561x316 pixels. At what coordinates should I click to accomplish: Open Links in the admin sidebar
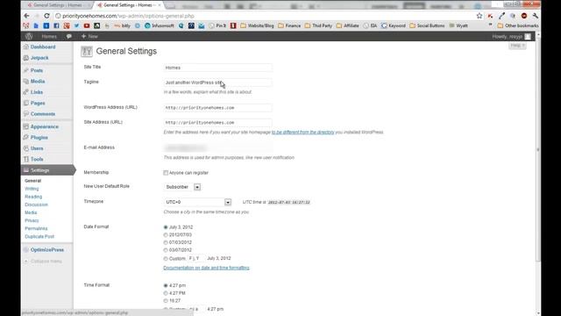(37, 92)
